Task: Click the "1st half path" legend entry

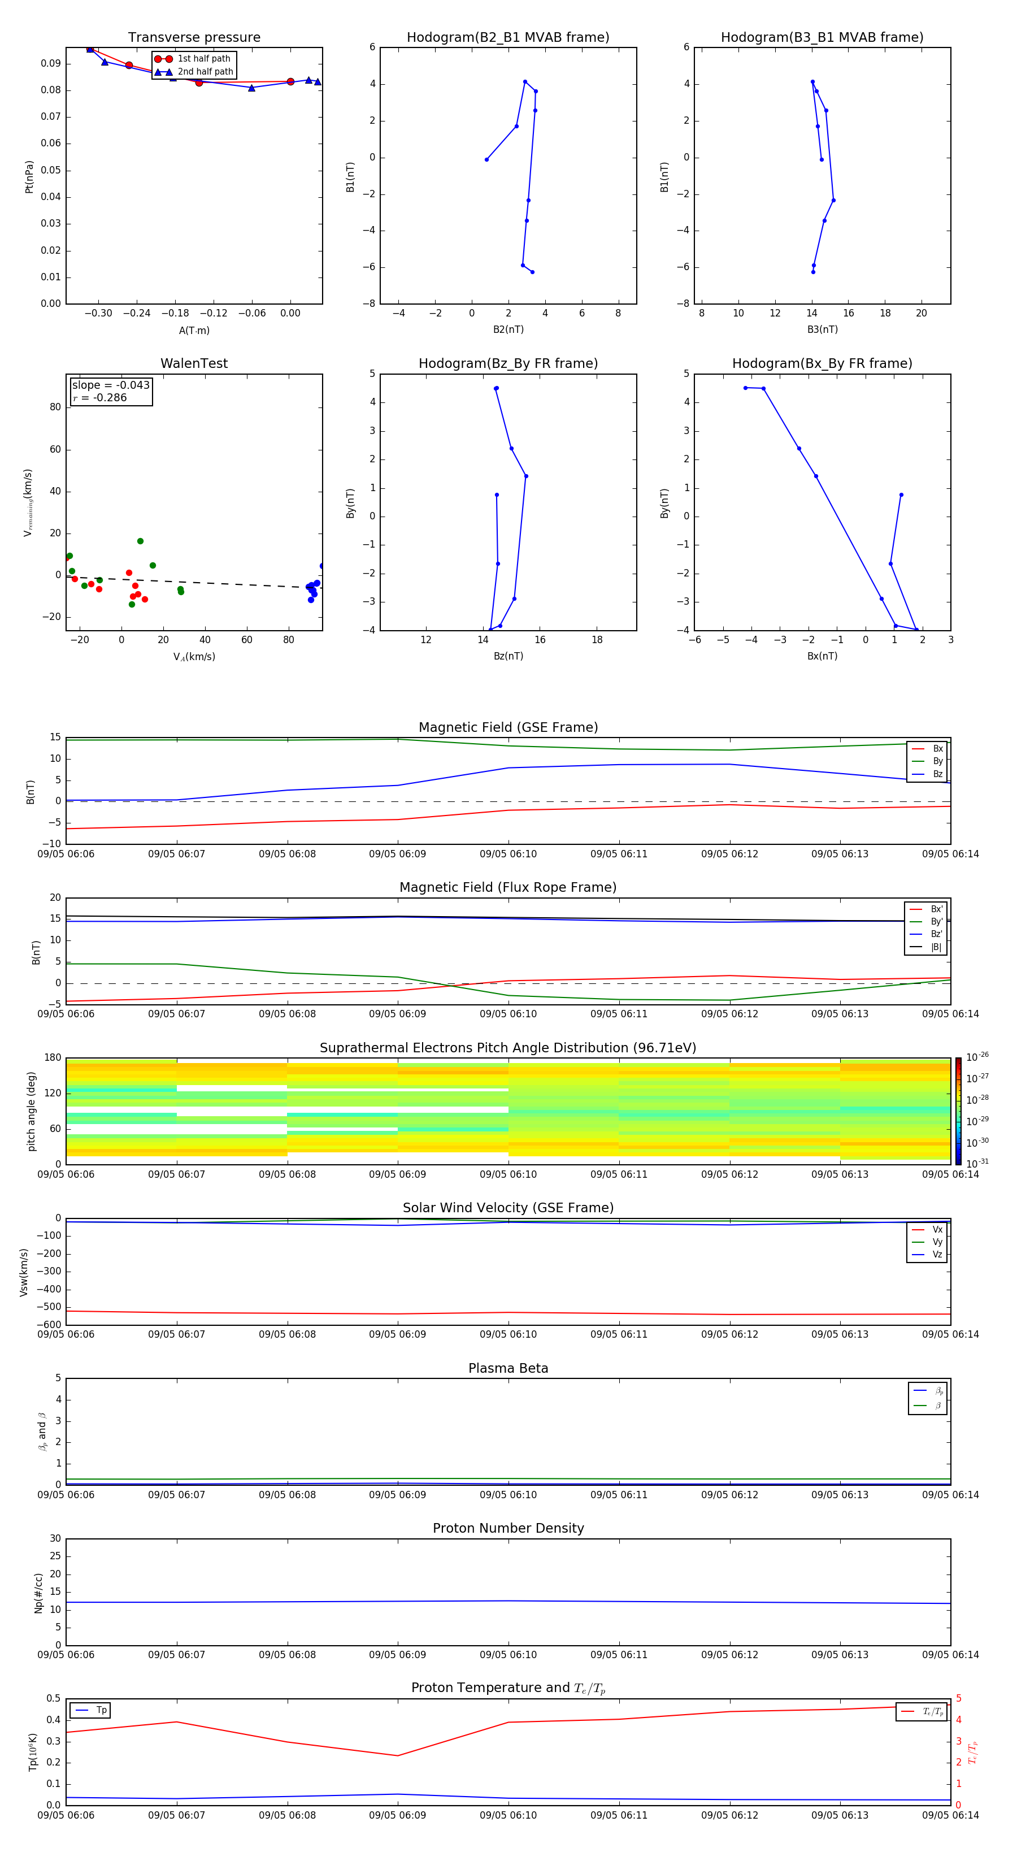Action: 194,59
